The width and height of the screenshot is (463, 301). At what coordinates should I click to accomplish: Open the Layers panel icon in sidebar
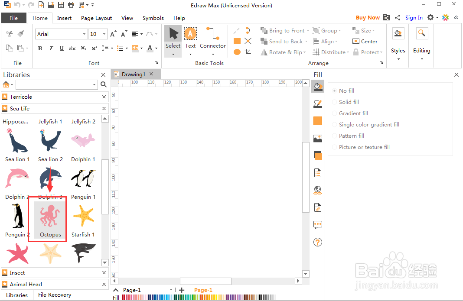tap(318, 155)
